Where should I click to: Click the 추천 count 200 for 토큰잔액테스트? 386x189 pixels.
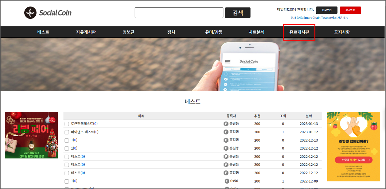[257, 124]
